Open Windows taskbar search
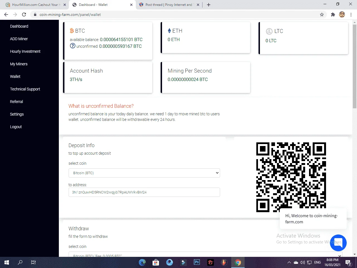This screenshot has width=357, height=268. pyautogui.click(x=20, y=262)
